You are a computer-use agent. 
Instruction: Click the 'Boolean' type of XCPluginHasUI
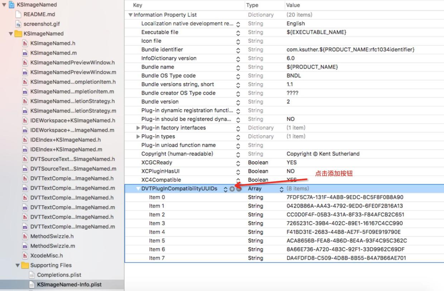tap(258, 171)
